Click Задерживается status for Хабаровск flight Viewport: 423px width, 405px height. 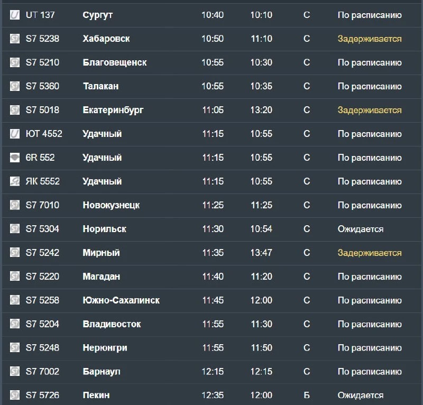[370, 39]
